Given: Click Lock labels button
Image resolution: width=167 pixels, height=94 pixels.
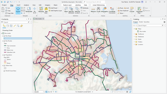Looking at the screenshot, I should [x=127, y=8].
